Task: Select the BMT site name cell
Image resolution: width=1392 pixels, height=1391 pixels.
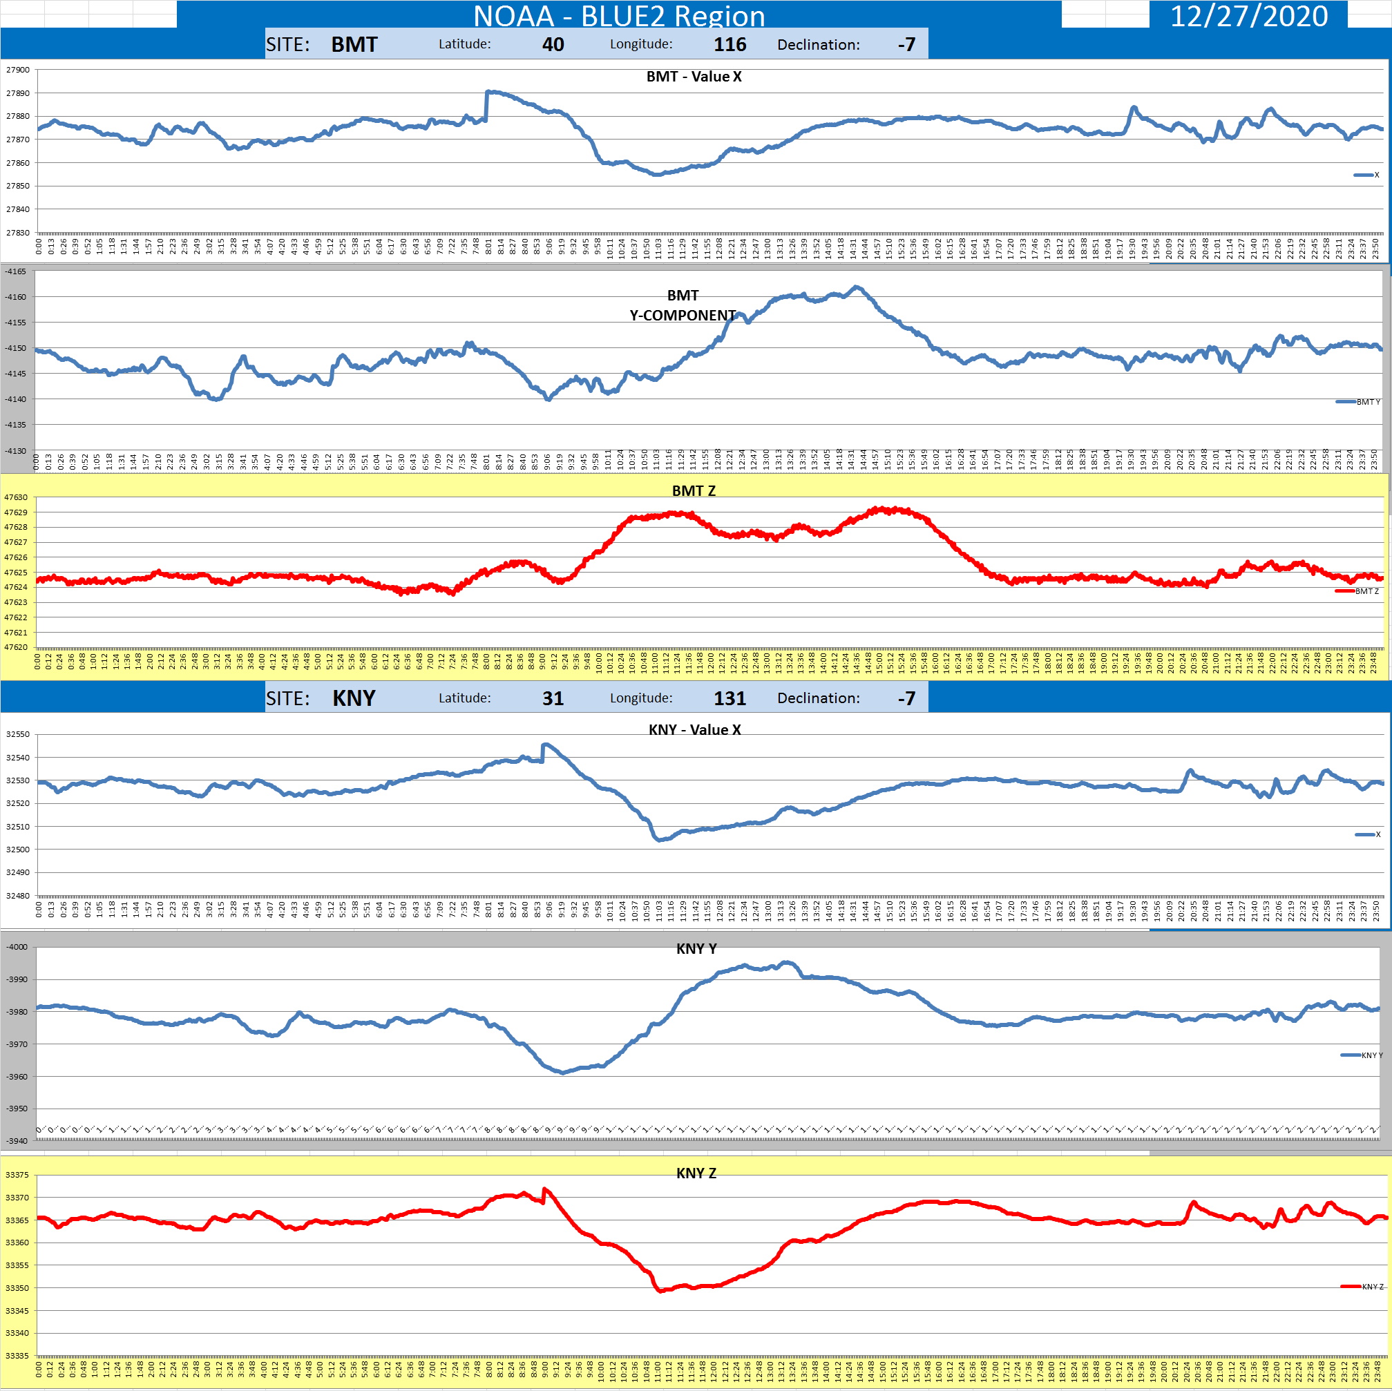Action: pos(354,45)
